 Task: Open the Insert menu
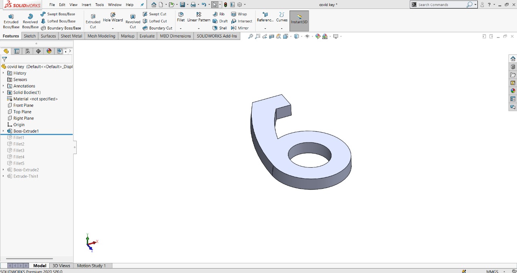(86, 5)
